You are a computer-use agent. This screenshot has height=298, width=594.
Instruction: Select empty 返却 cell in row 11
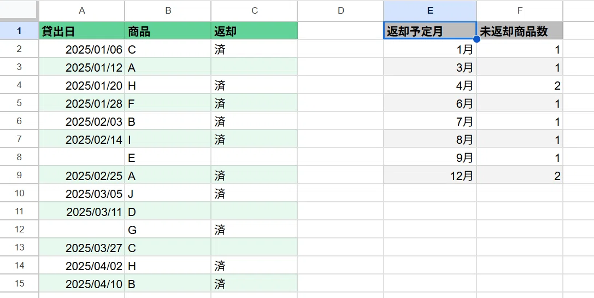pyautogui.click(x=254, y=211)
